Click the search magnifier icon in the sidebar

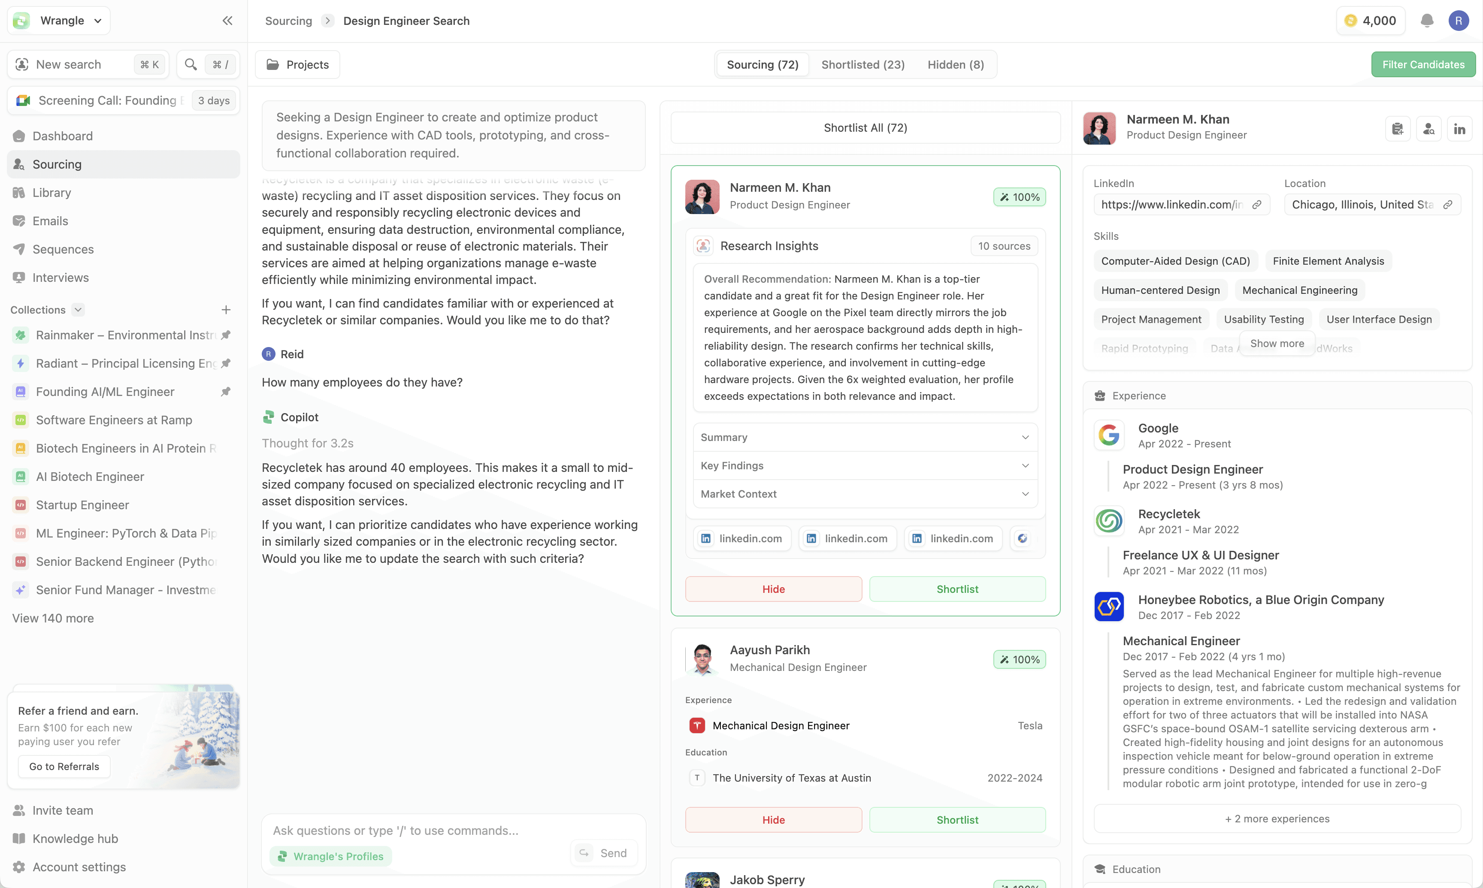coord(191,65)
